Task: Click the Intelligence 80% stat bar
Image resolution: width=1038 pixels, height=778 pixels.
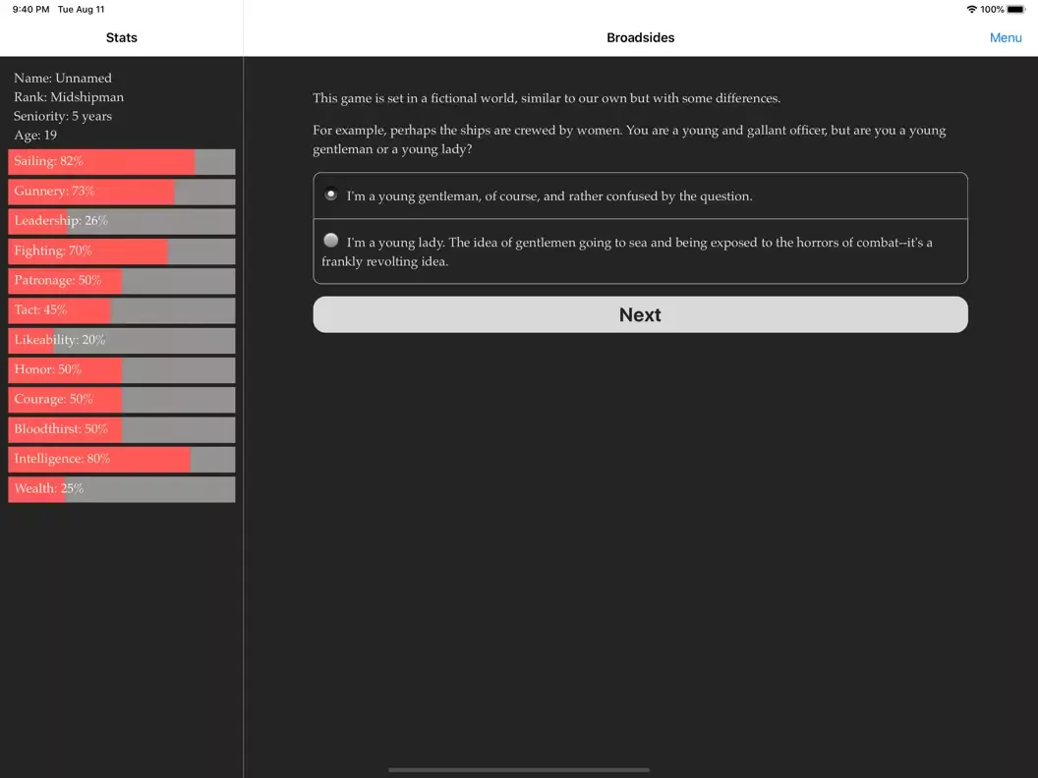Action: click(122, 459)
